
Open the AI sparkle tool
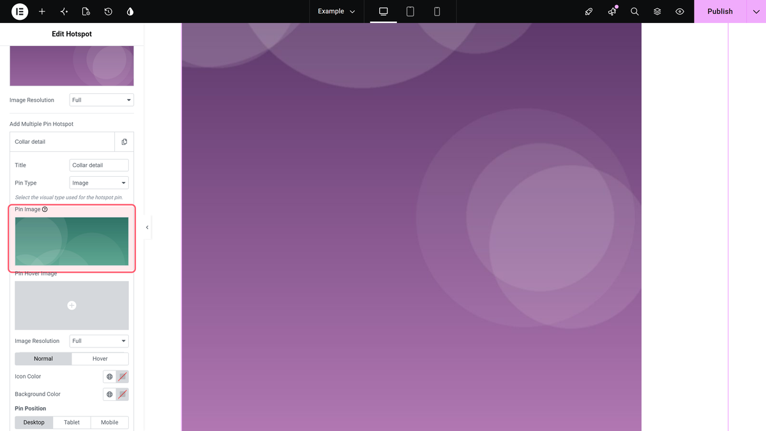click(x=64, y=11)
